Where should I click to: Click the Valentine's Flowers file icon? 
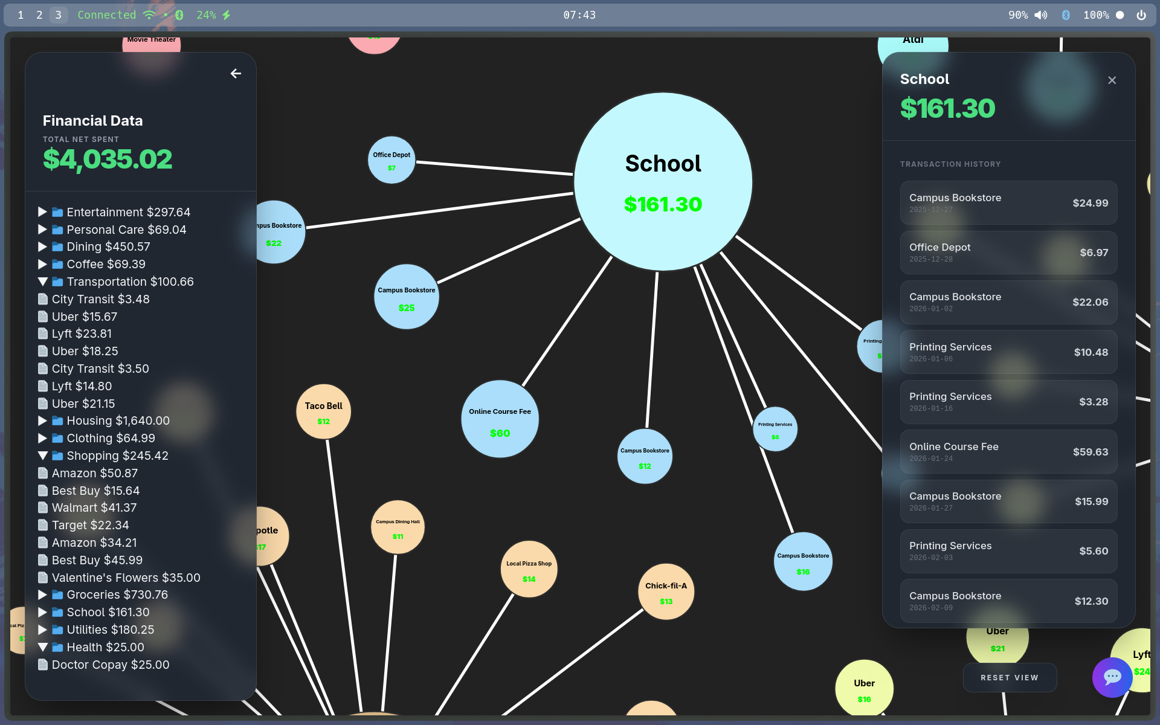coord(43,578)
